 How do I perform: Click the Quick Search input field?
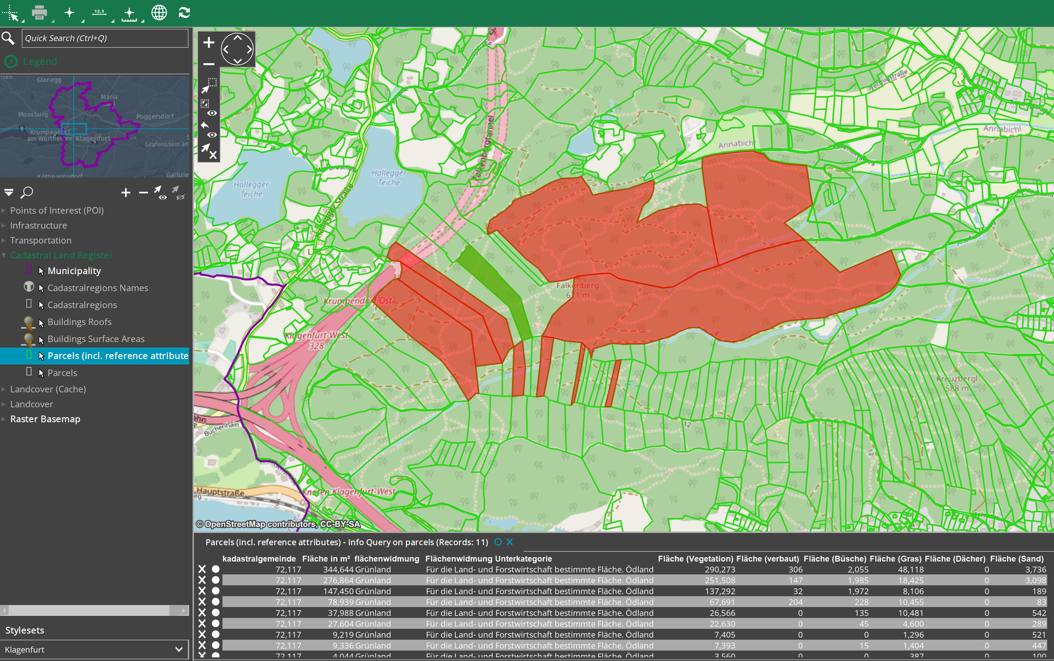pyautogui.click(x=105, y=38)
